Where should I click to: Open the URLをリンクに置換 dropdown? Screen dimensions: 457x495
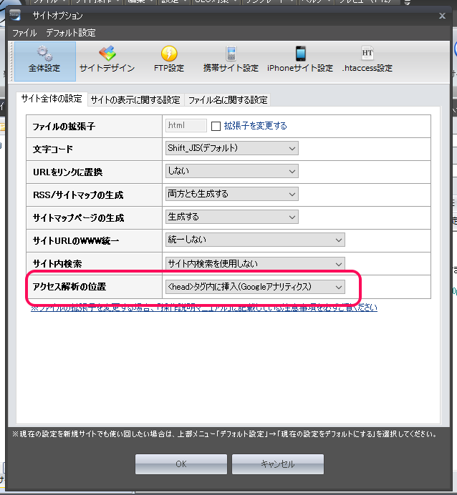point(231,171)
